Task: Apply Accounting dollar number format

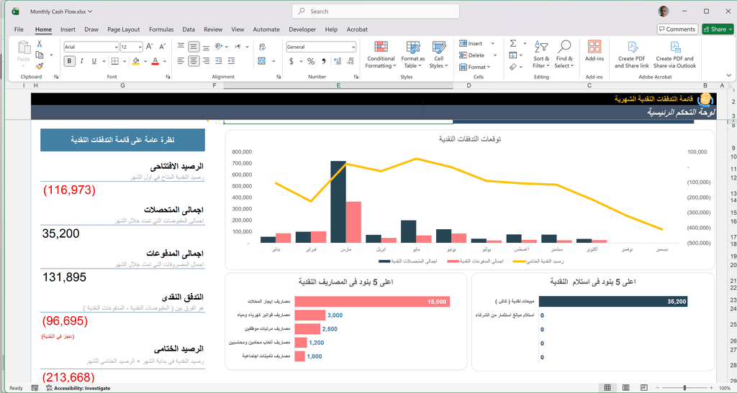Action: (291, 61)
